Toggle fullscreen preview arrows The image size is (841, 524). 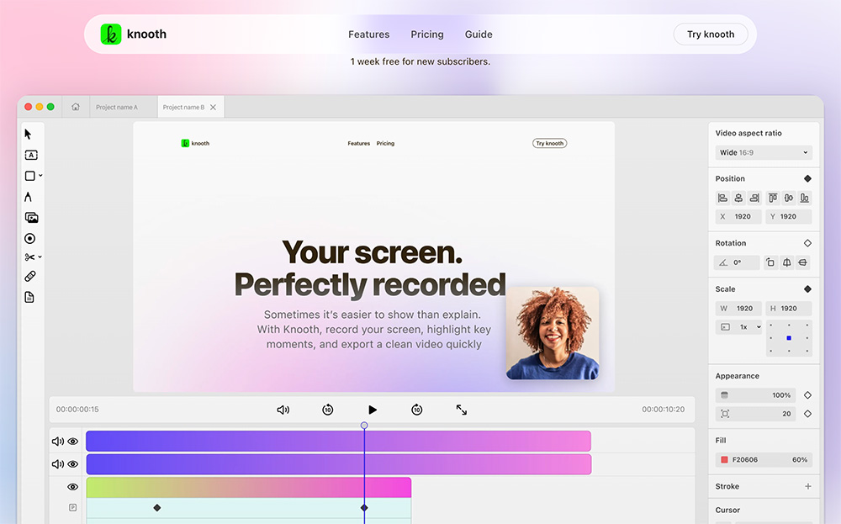pyautogui.click(x=461, y=410)
